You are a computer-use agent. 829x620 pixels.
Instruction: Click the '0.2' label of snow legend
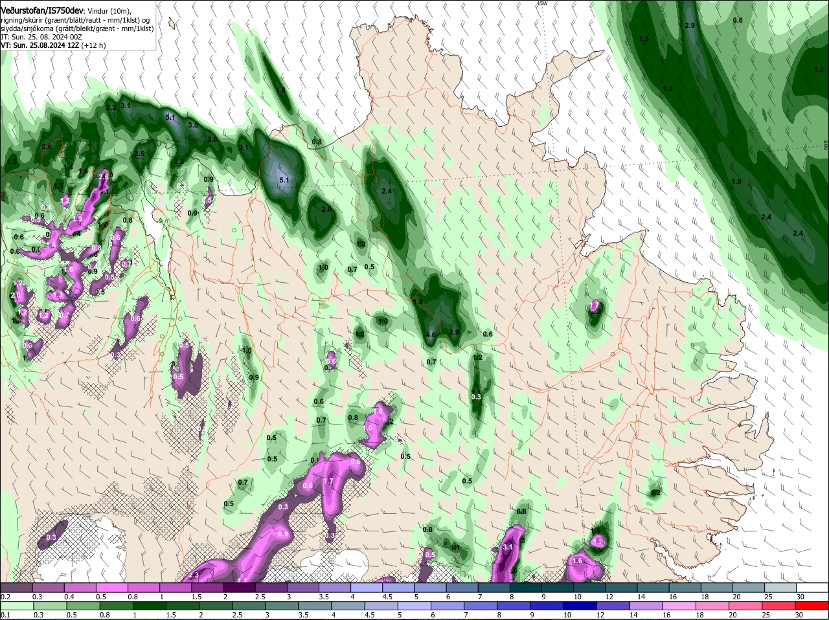[x=5, y=596]
